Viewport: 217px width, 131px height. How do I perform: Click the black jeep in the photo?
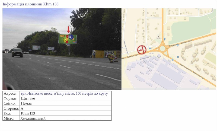point(17,53)
